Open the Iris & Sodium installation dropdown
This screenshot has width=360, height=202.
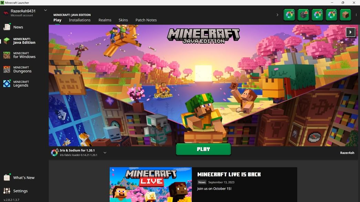(x=105, y=153)
